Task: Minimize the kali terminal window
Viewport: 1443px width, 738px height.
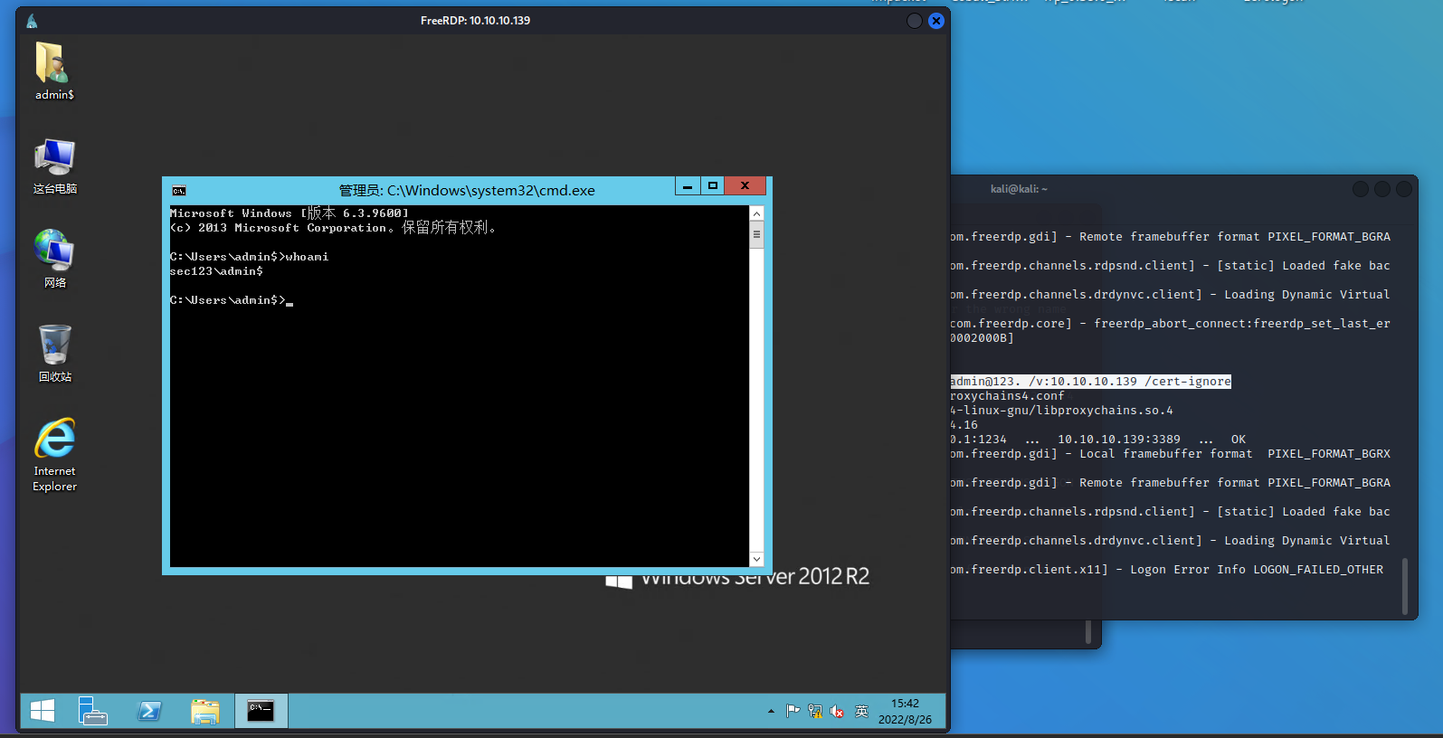Action: [1361, 189]
